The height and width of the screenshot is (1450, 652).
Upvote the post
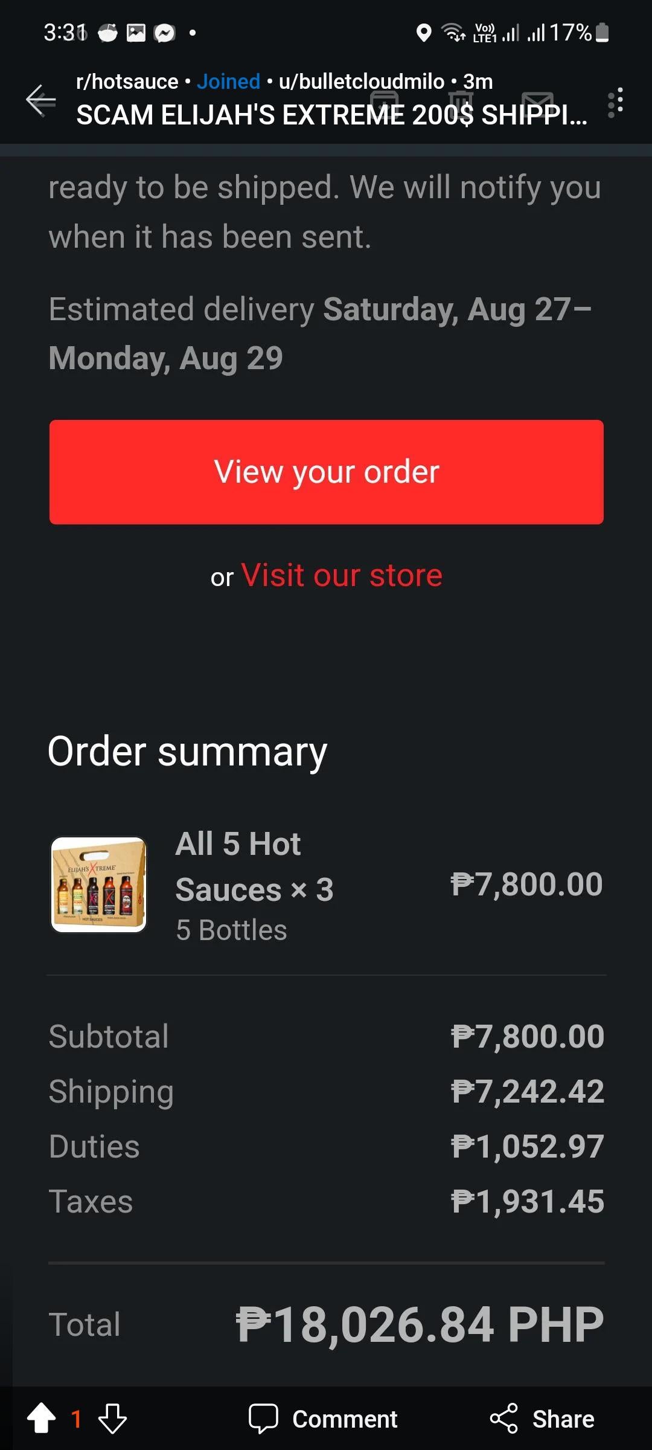coord(42,1419)
